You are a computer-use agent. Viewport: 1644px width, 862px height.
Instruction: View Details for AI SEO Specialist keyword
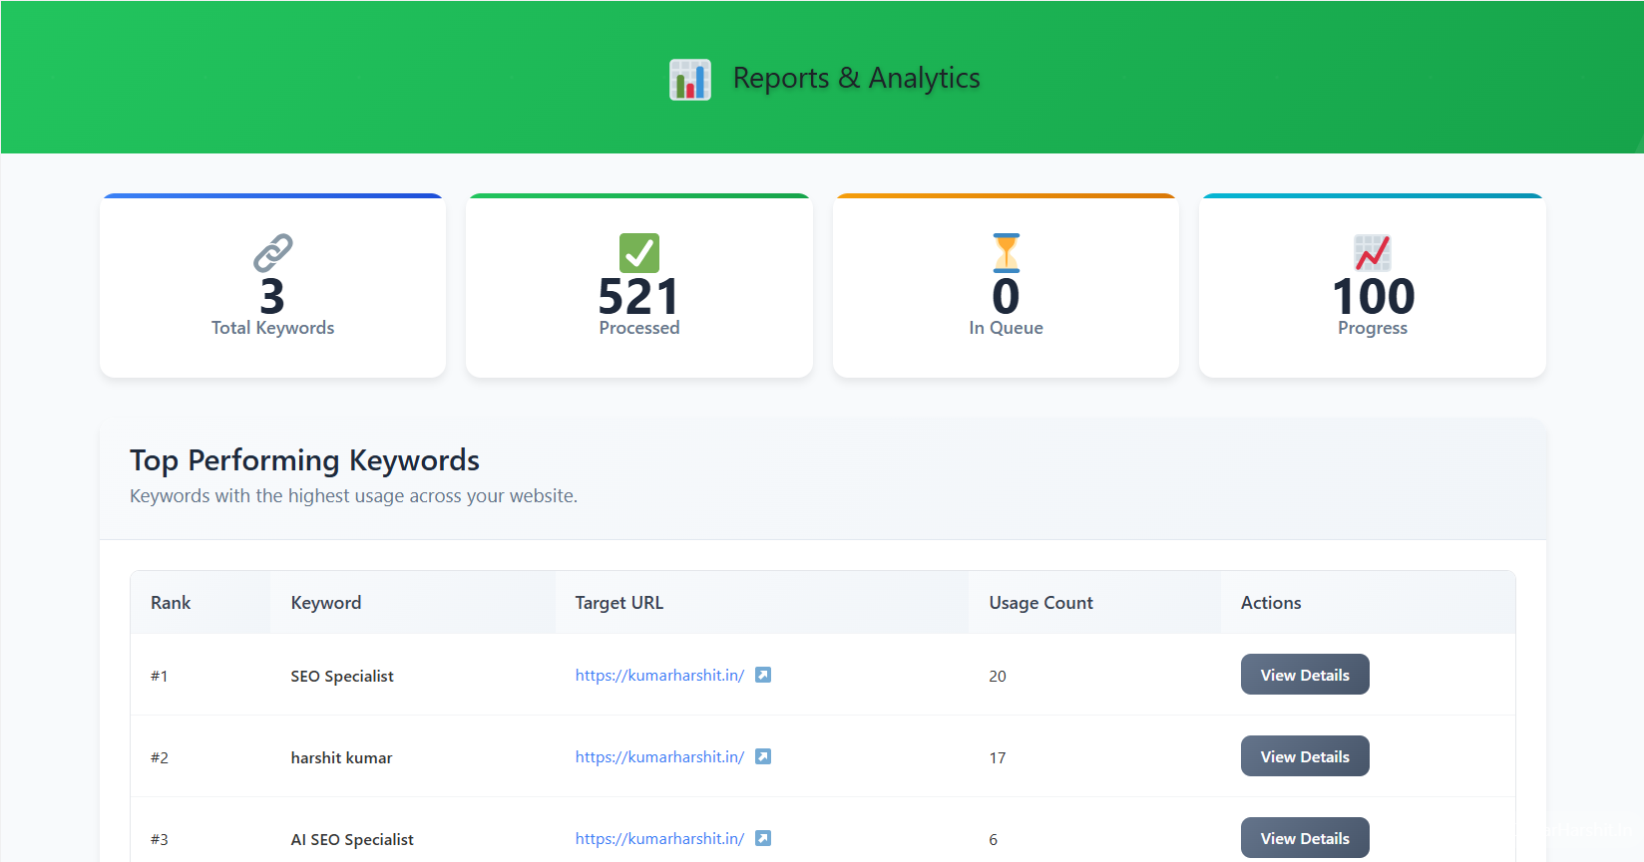1304,838
